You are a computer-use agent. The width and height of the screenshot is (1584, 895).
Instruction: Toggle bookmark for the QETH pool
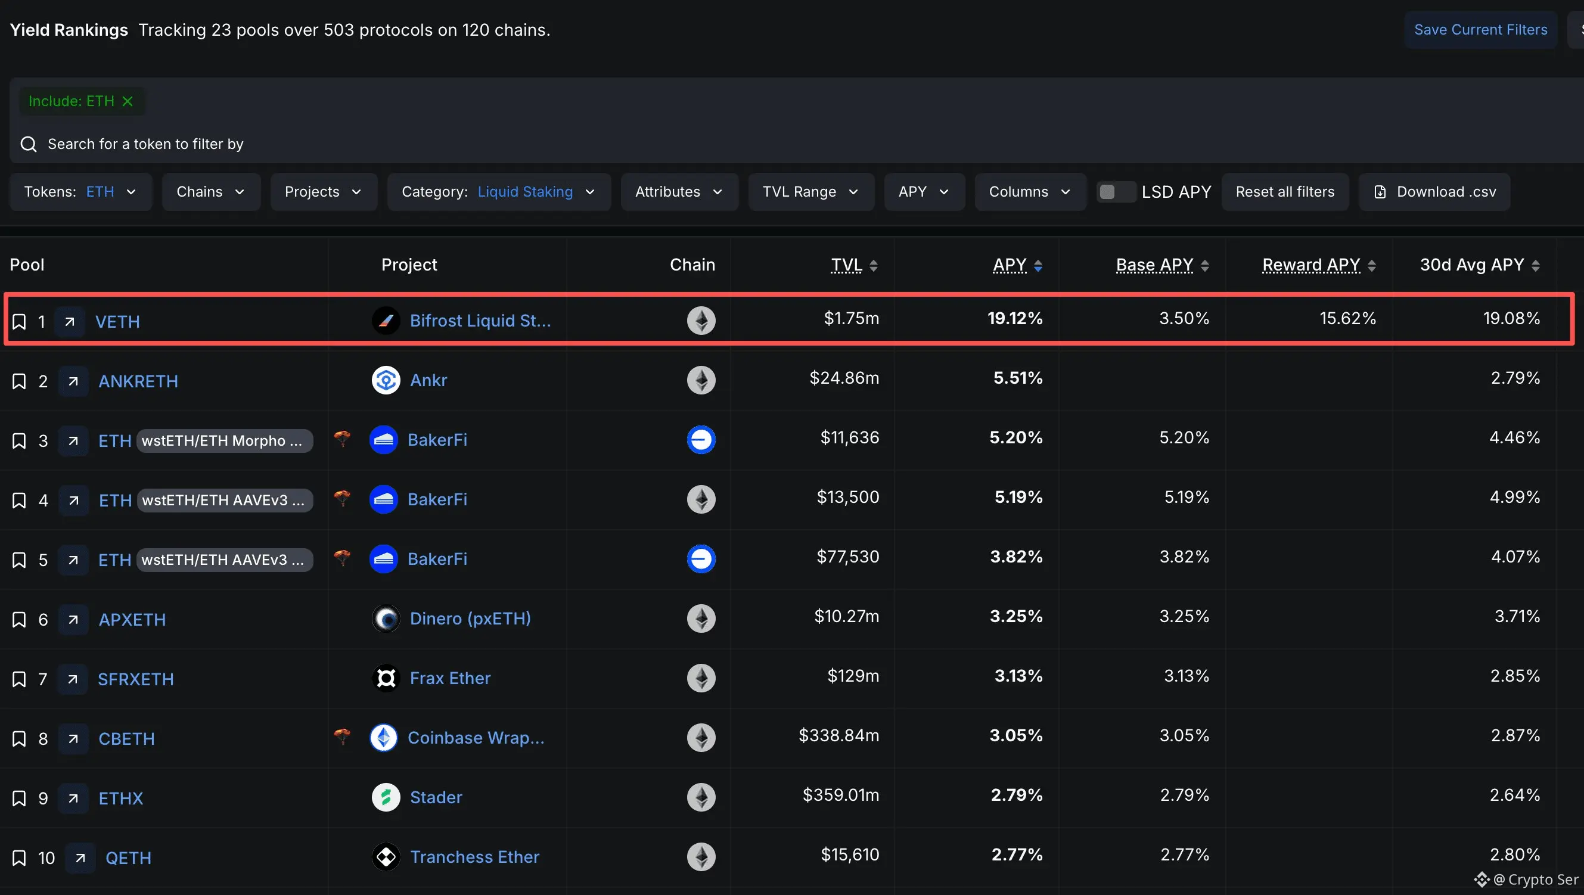(x=19, y=857)
